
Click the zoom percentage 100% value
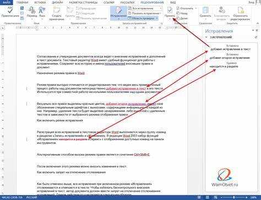pyautogui.click(x=254, y=197)
